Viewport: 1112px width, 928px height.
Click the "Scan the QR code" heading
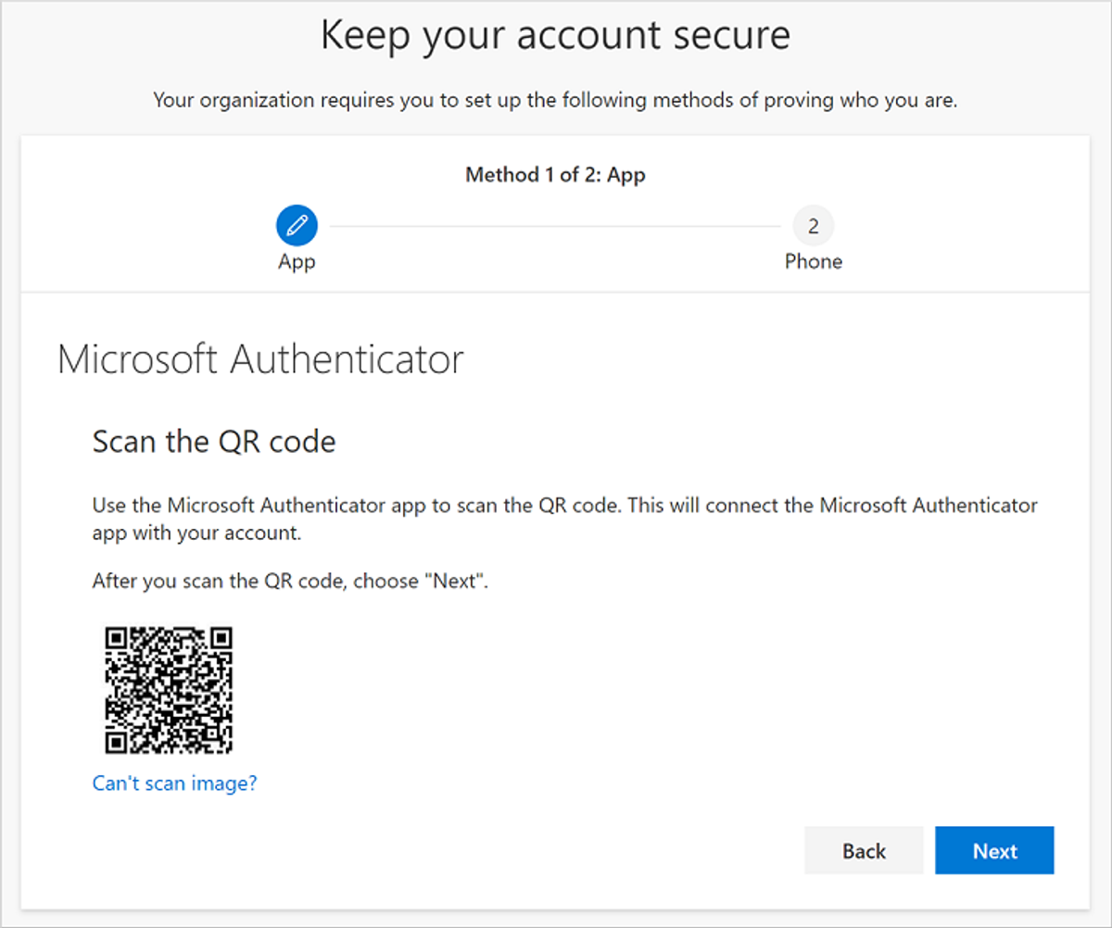214,442
